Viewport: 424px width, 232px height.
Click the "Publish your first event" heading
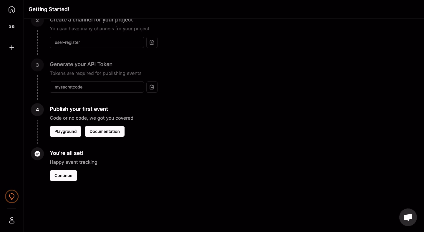point(79,109)
